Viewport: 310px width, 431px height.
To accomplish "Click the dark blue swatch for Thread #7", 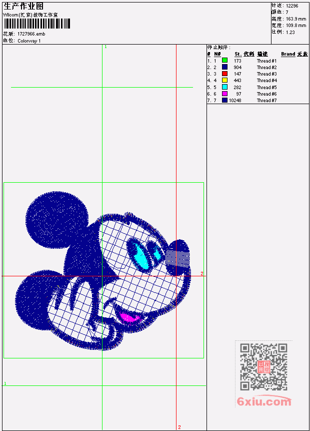I will pyautogui.click(x=224, y=100).
